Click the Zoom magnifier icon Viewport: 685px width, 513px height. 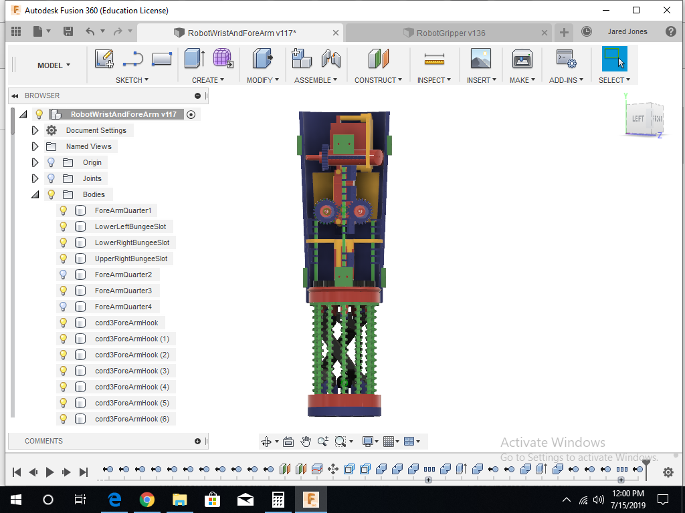click(x=323, y=442)
